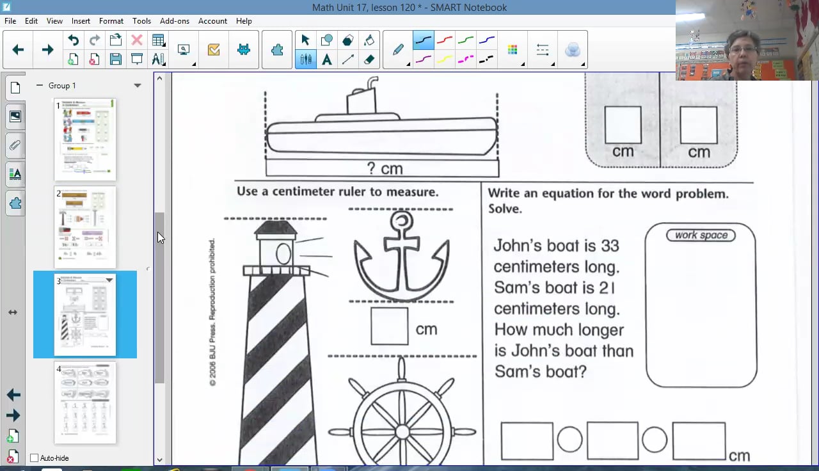Viewport: 819px width, 471px height.
Task: Show the screen shade
Action: pyautogui.click(x=136, y=60)
